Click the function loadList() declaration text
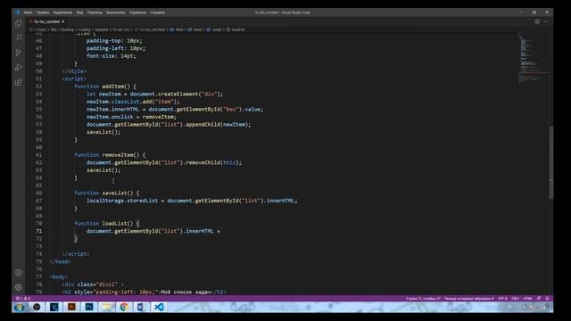Screen dimensions: 571x321 106,224
